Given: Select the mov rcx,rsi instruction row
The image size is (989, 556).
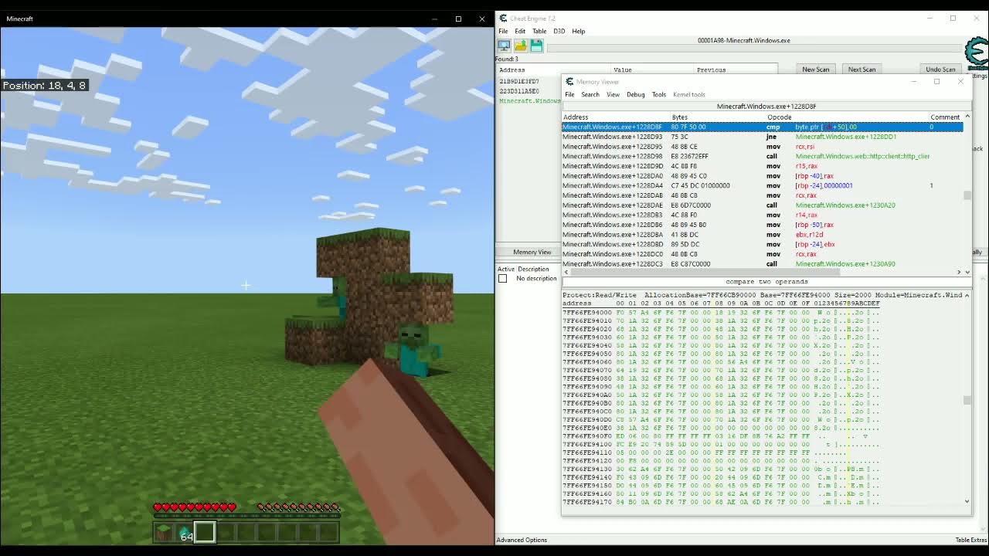Looking at the screenshot, I should point(762,147).
